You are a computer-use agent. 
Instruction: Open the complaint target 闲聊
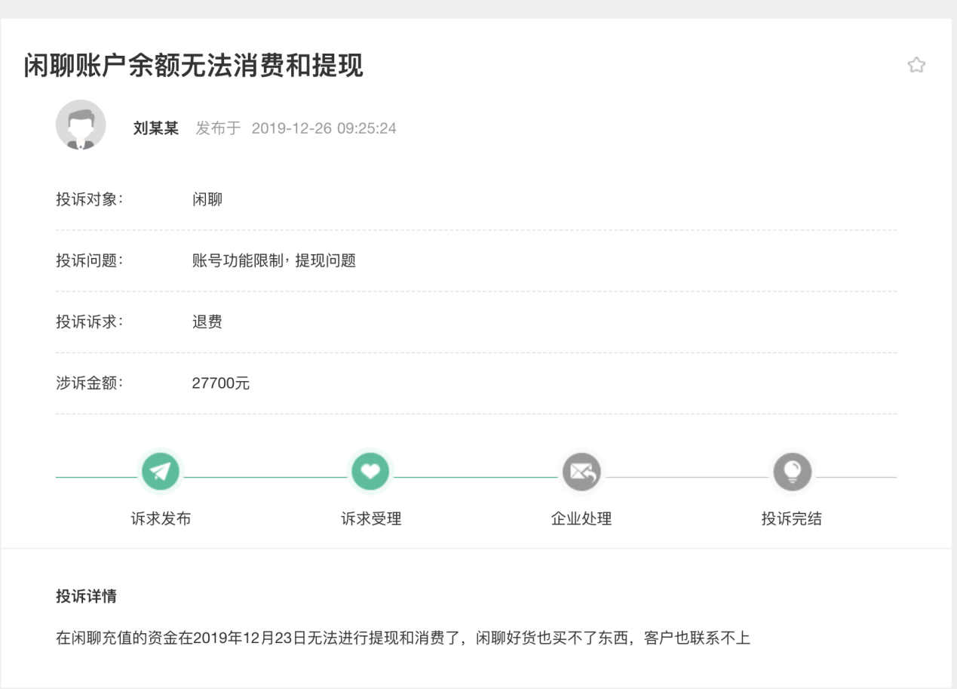(207, 200)
